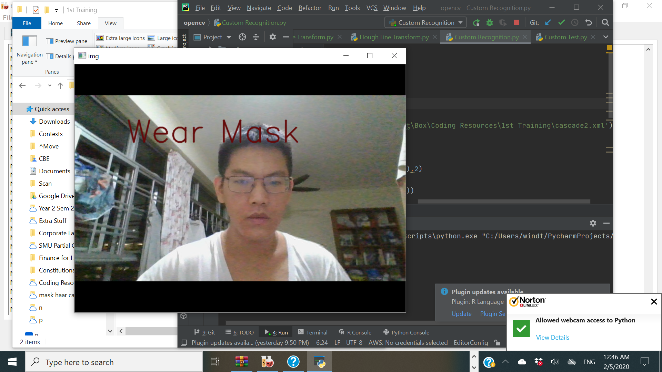Open Project panel settings gear
The width and height of the screenshot is (662, 372).
[x=273, y=37]
